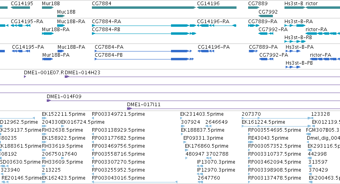Select the RP003349721.5prime EST label
Image resolution: width=340 pixels, height=184 pixels.
[x=118, y=114]
